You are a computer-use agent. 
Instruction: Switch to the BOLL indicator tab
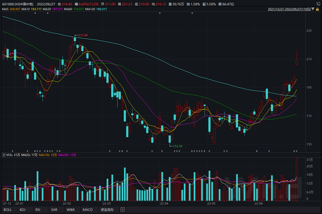(8, 209)
